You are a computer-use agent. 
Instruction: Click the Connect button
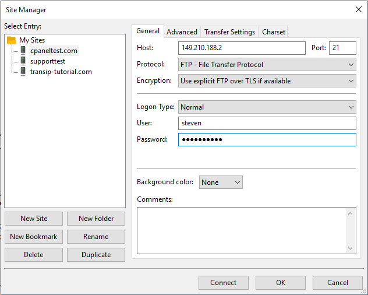point(224,283)
